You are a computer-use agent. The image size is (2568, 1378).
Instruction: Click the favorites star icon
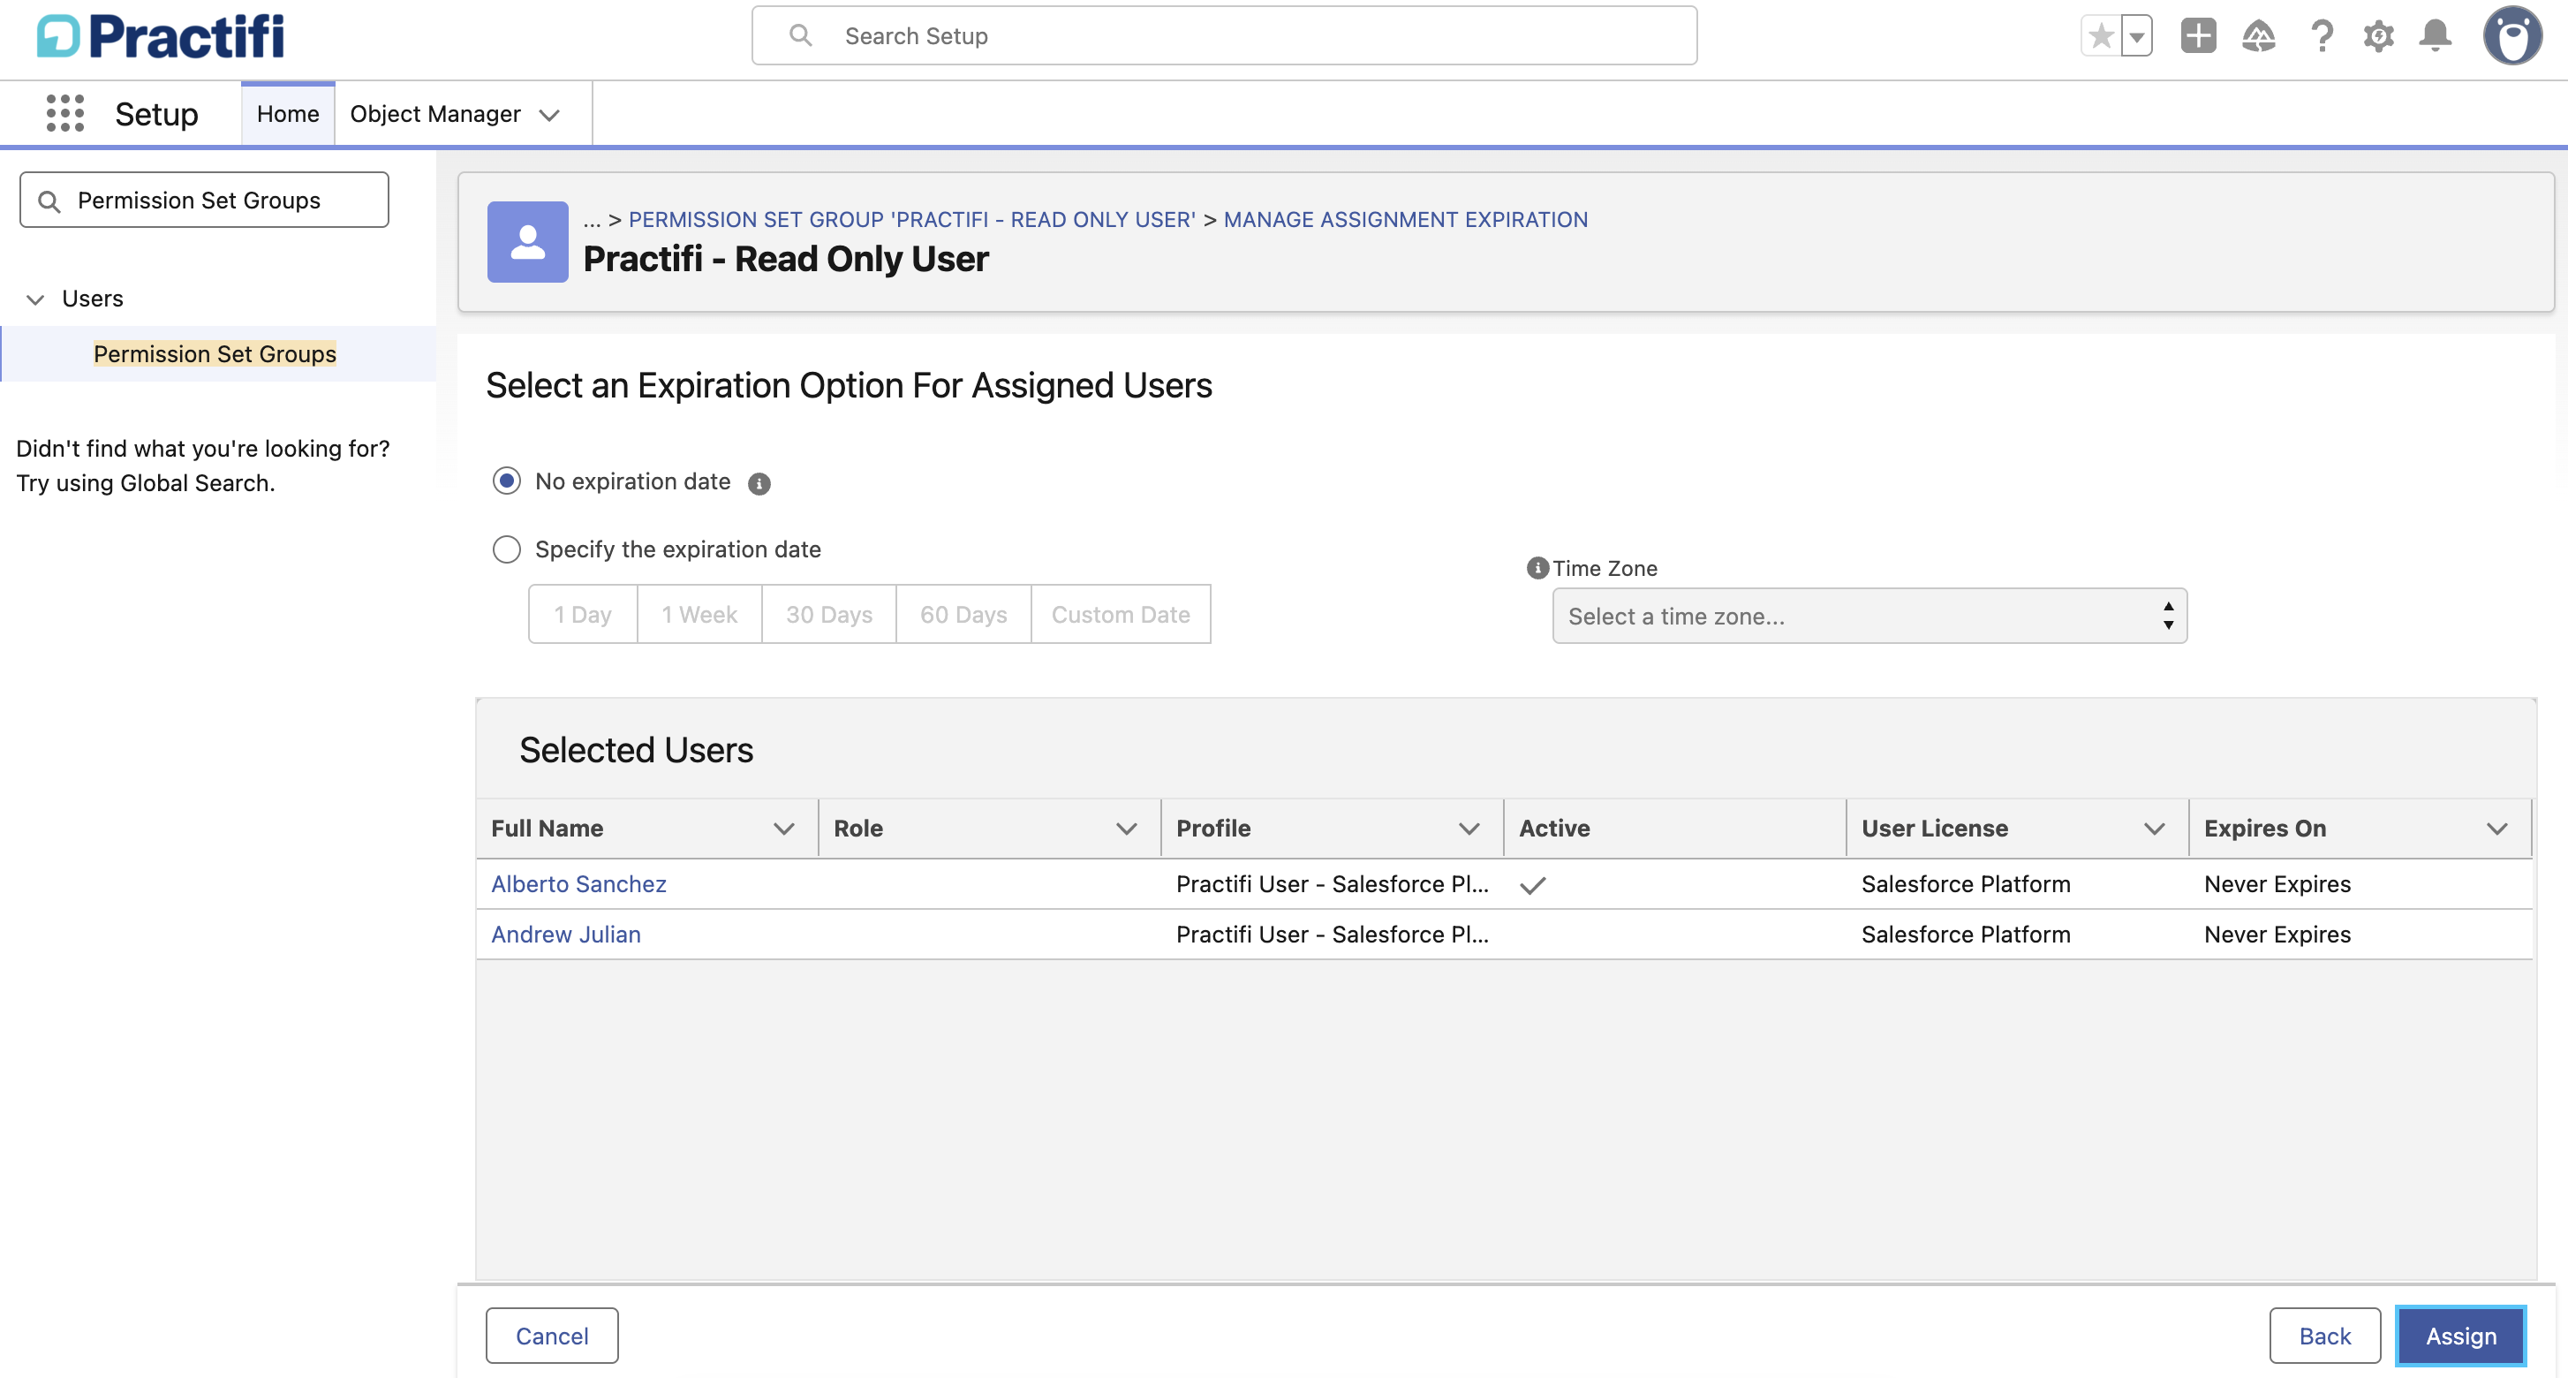click(x=2101, y=37)
